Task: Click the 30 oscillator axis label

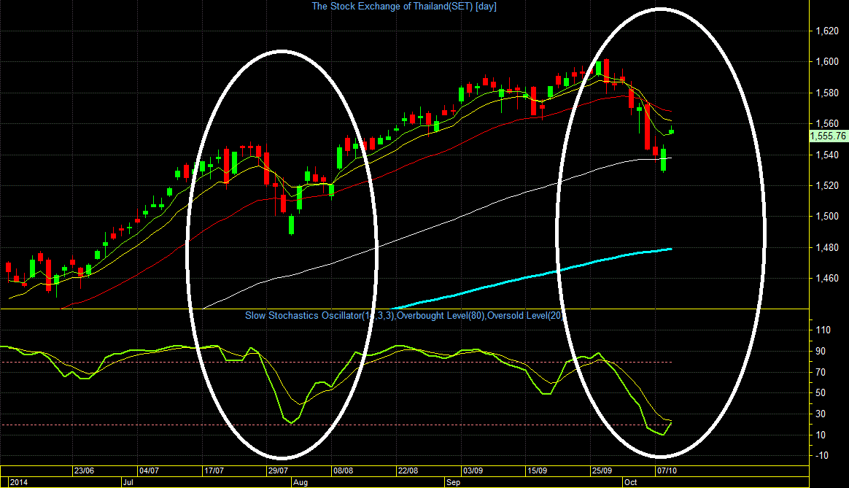Action: (x=821, y=414)
